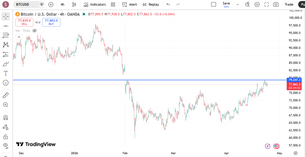Open the brush drawing tool
This screenshot has height=157, width=305.
click(6, 64)
